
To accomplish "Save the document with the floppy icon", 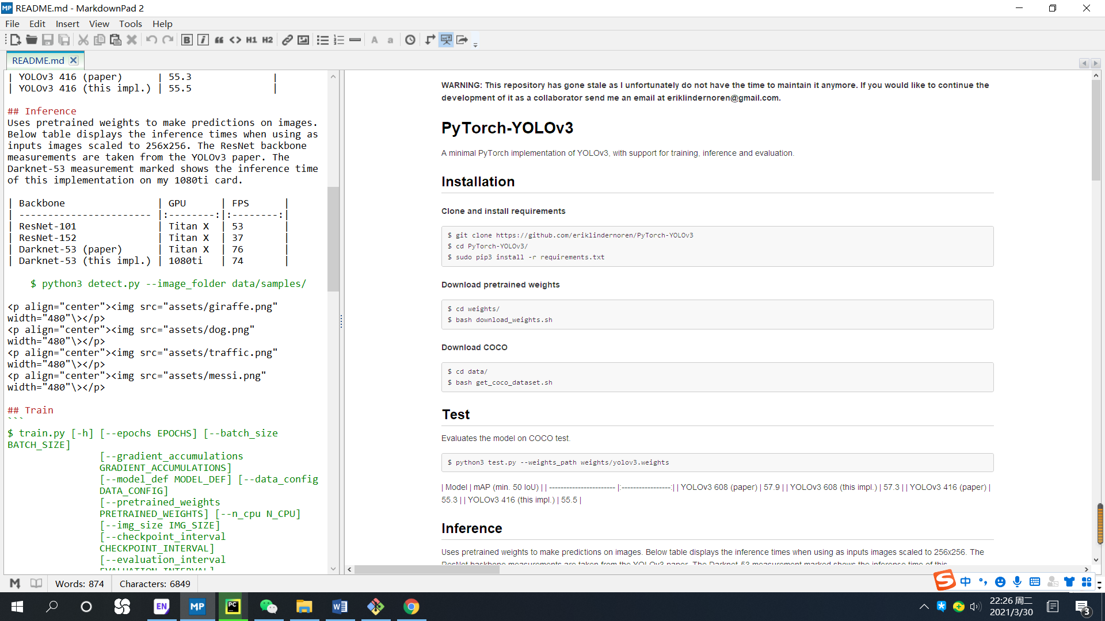I will pyautogui.click(x=48, y=40).
